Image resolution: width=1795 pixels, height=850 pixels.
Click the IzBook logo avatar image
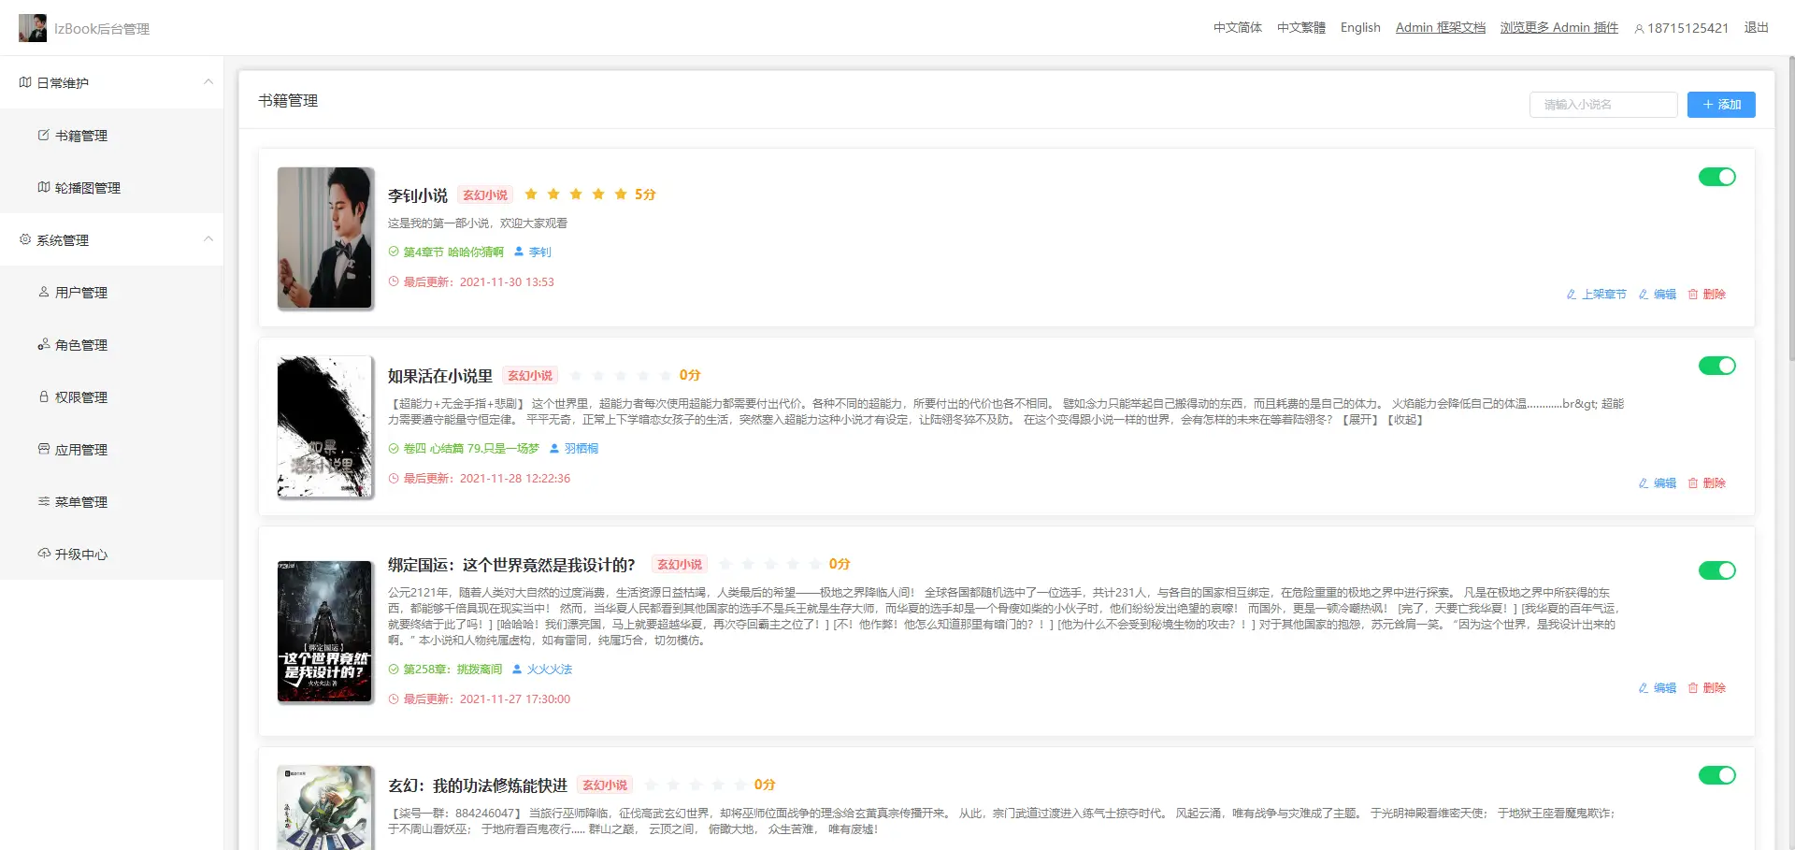[x=33, y=28]
